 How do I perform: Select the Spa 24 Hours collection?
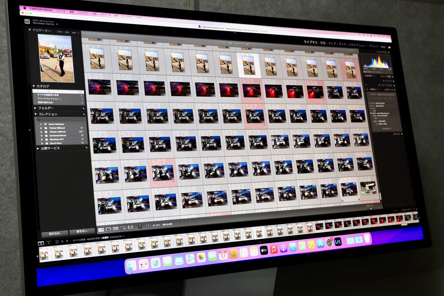click(55, 142)
